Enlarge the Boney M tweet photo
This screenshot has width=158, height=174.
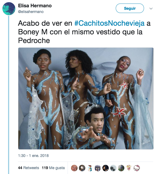pos(86,99)
